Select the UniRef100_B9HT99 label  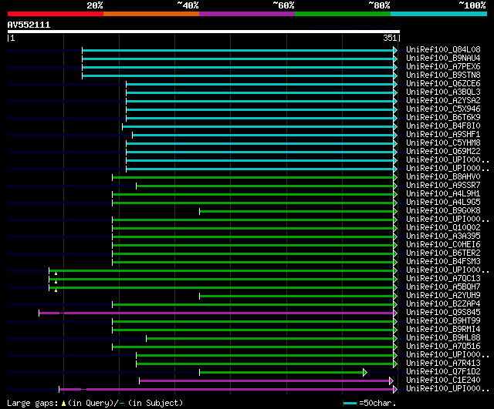443,321
